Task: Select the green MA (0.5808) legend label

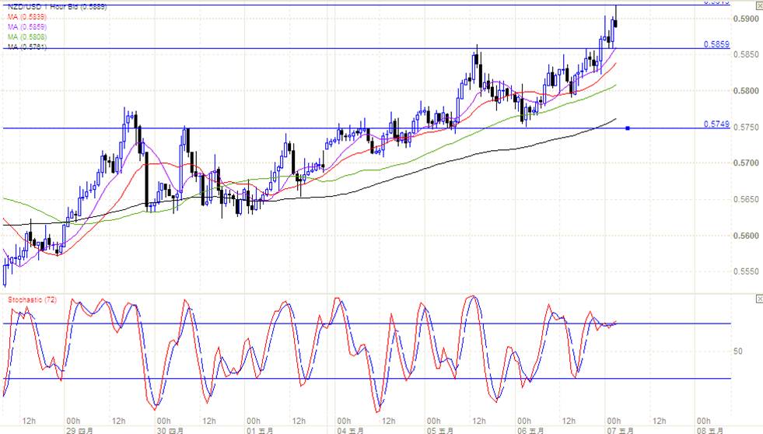Action: coord(26,37)
